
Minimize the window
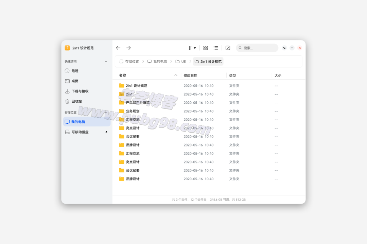pos(292,48)
